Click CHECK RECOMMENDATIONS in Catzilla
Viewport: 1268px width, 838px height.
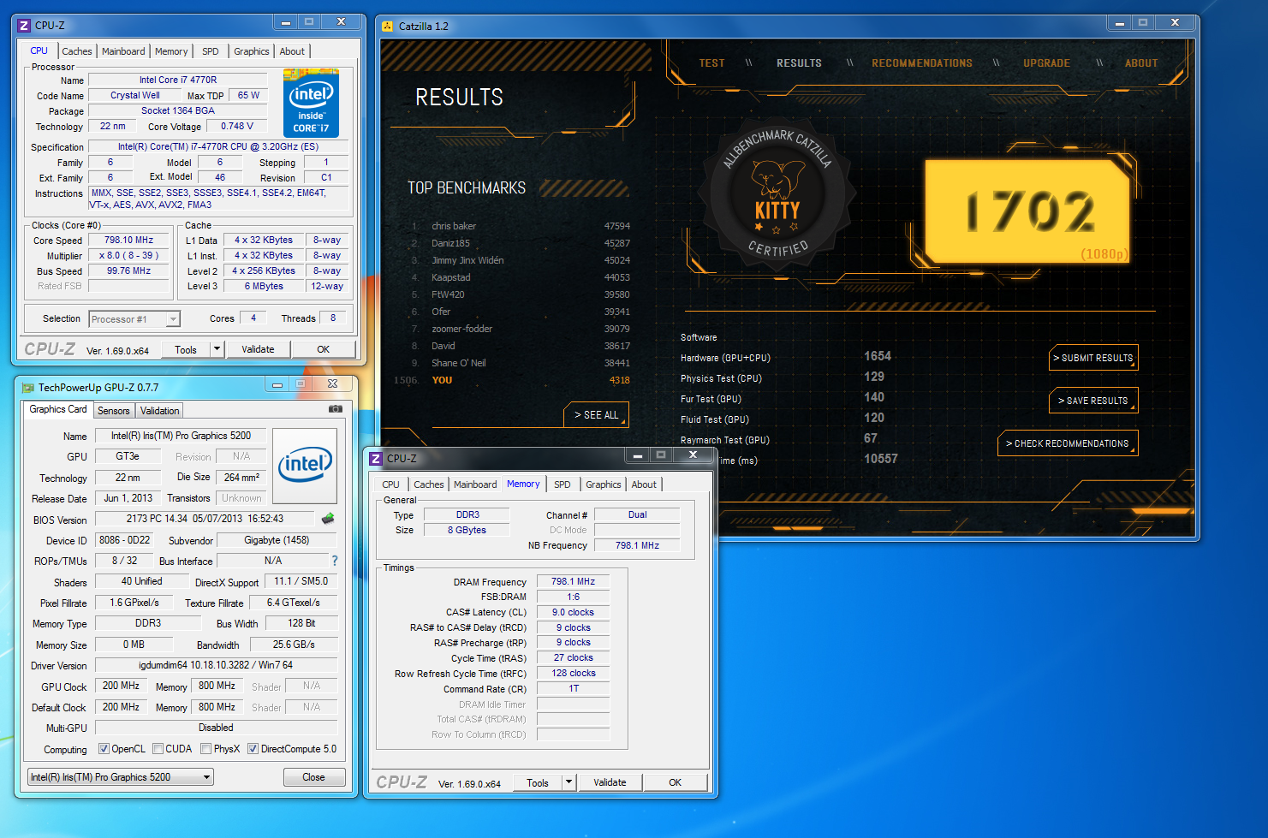click(x=1068, y=443)
